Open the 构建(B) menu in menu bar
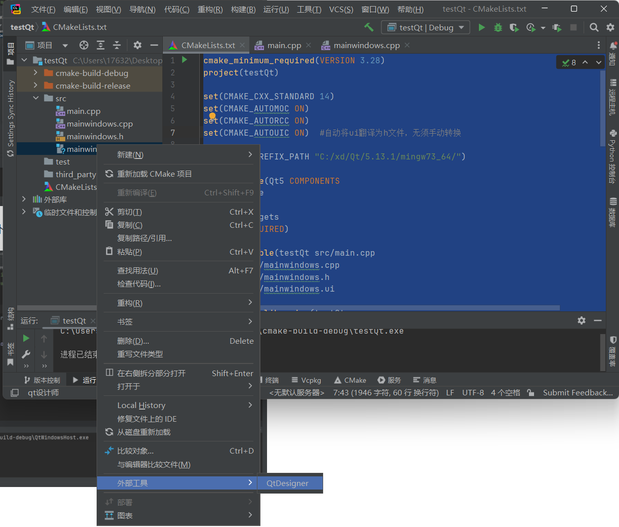Viewport: 619px width, 527px height. tap(243, 9)
